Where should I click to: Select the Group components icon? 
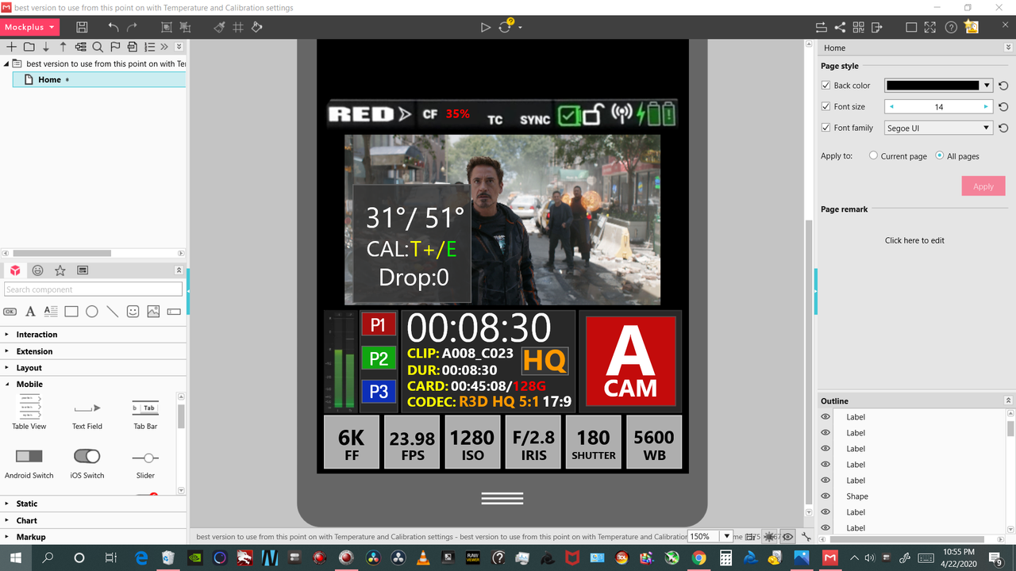click(x=167, y=27)
